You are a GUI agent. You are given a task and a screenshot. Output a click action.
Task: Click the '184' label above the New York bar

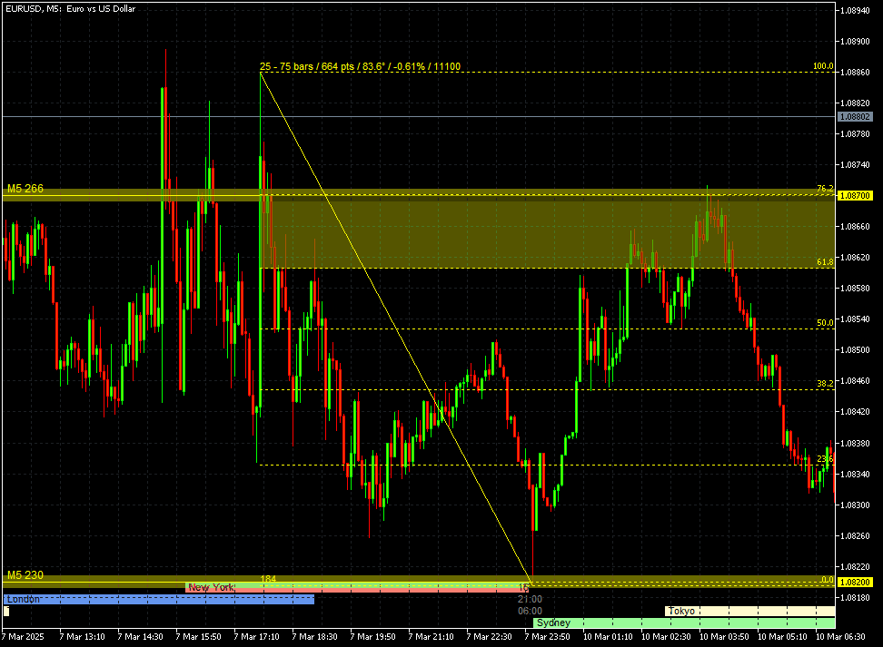click(268, 579)
